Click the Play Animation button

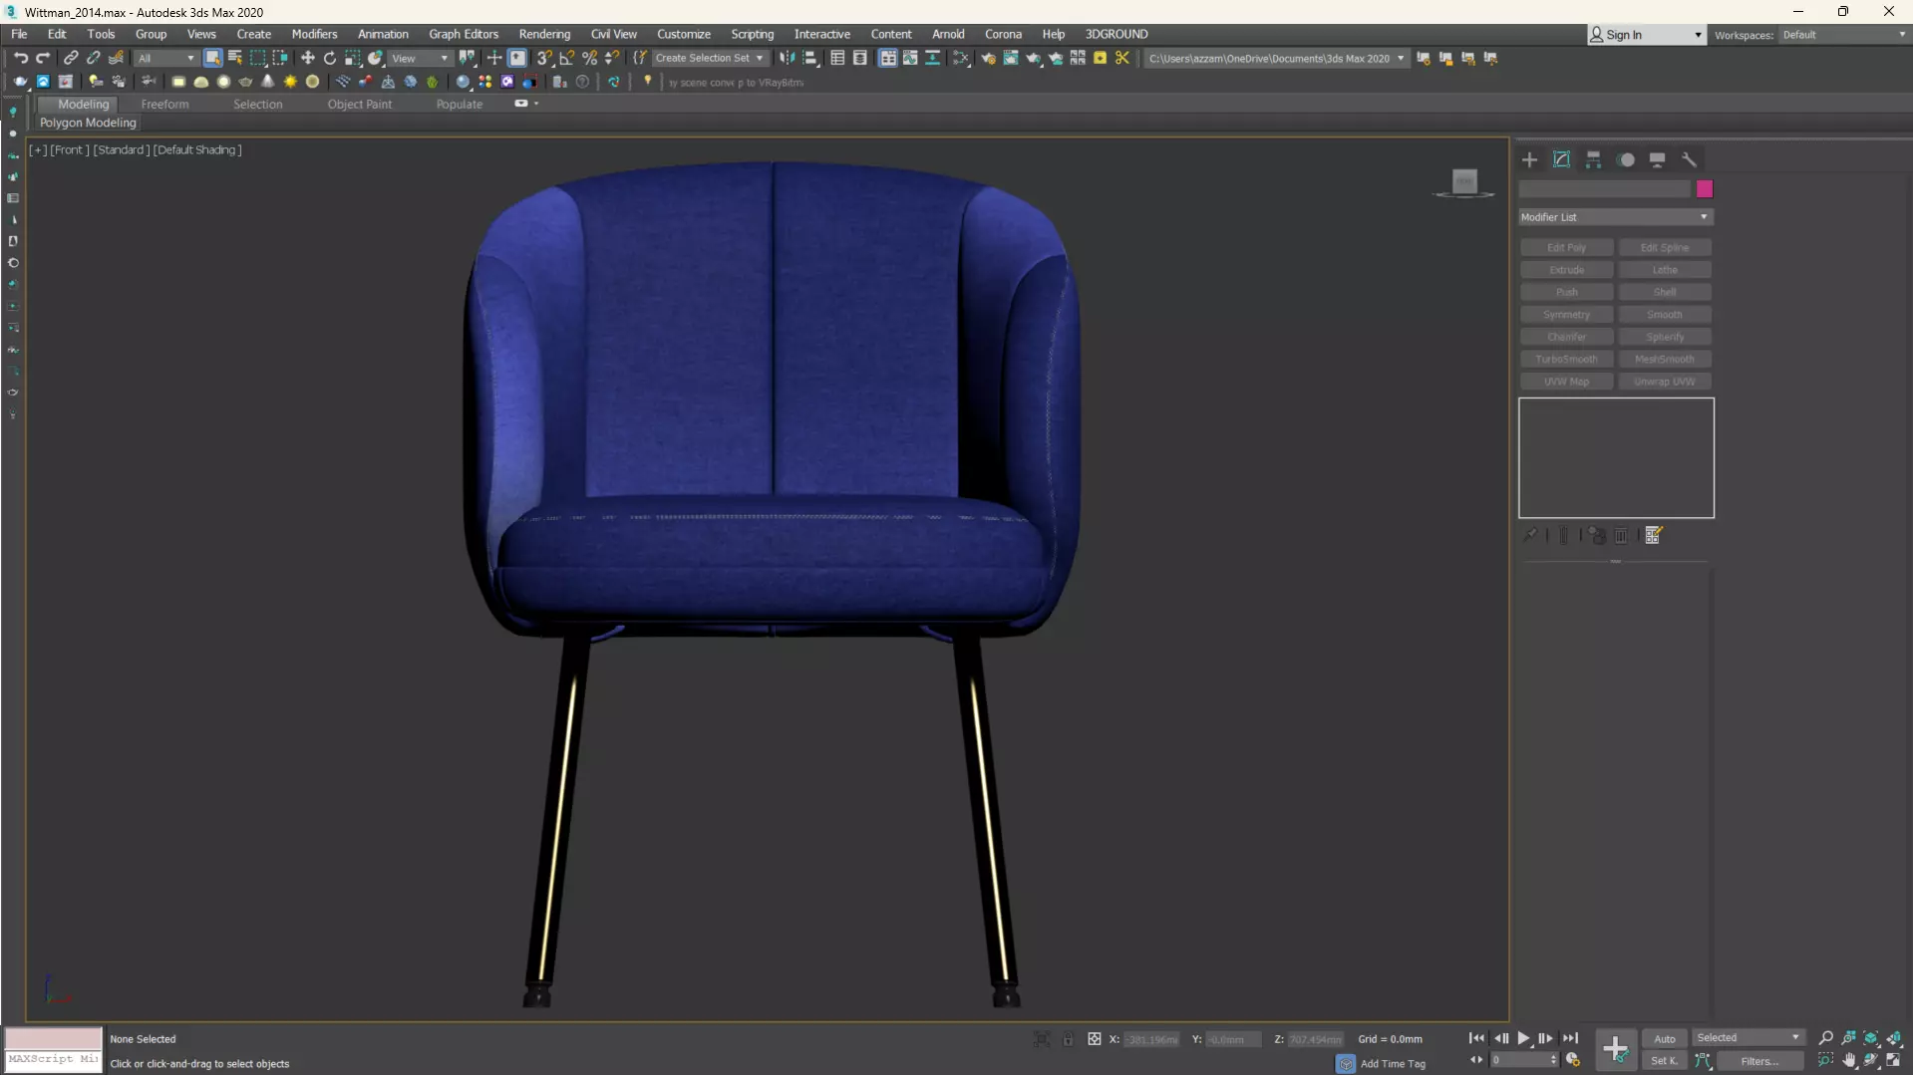pos(1523,1038)
